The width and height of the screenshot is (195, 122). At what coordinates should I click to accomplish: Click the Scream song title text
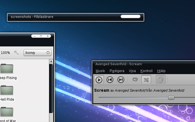tap(102, 90)
